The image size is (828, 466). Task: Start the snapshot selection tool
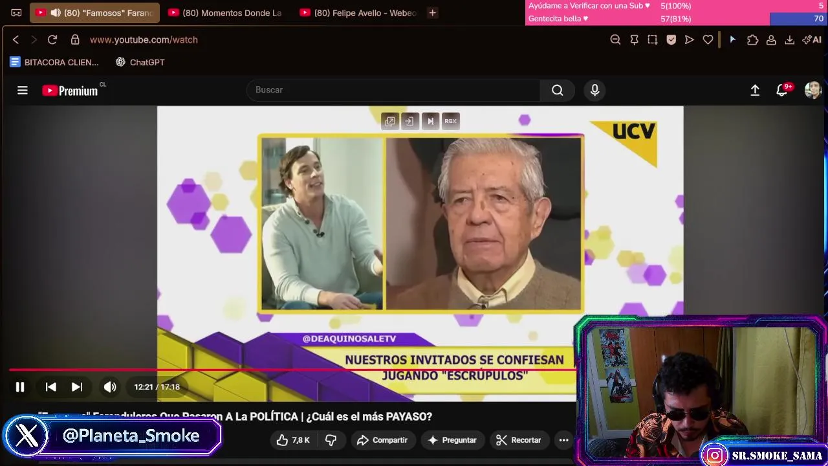[x=652, y=39]
